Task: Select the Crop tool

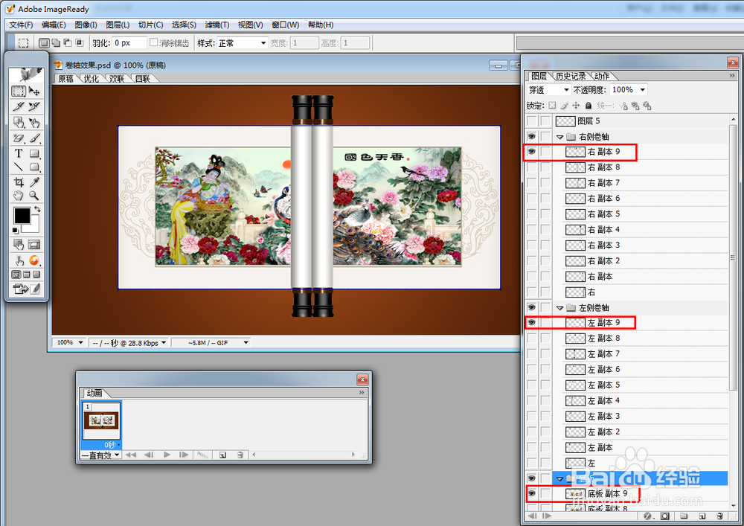Action: click(19, 182)
